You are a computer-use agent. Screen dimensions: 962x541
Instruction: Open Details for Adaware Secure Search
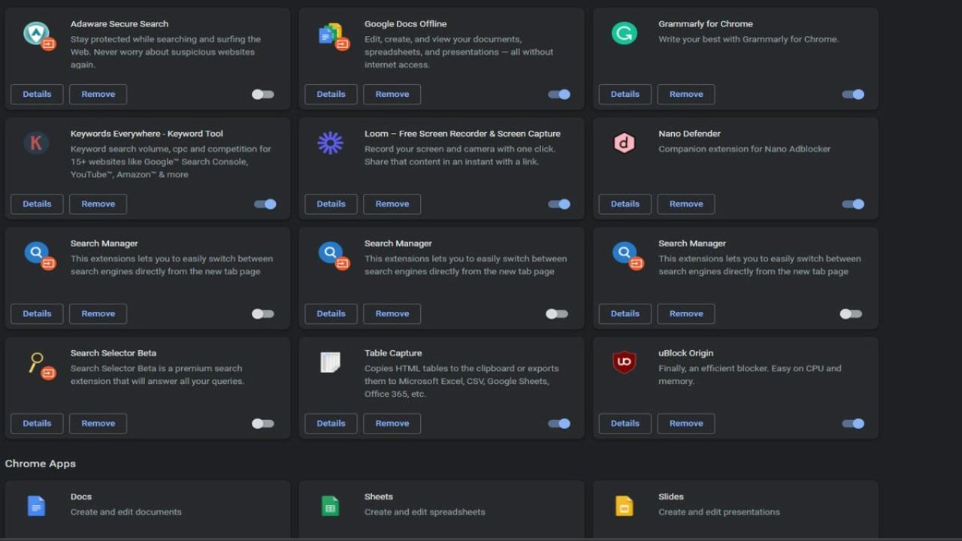point(37,95)
